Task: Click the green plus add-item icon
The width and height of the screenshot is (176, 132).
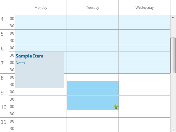Action: tap(116, 106)
